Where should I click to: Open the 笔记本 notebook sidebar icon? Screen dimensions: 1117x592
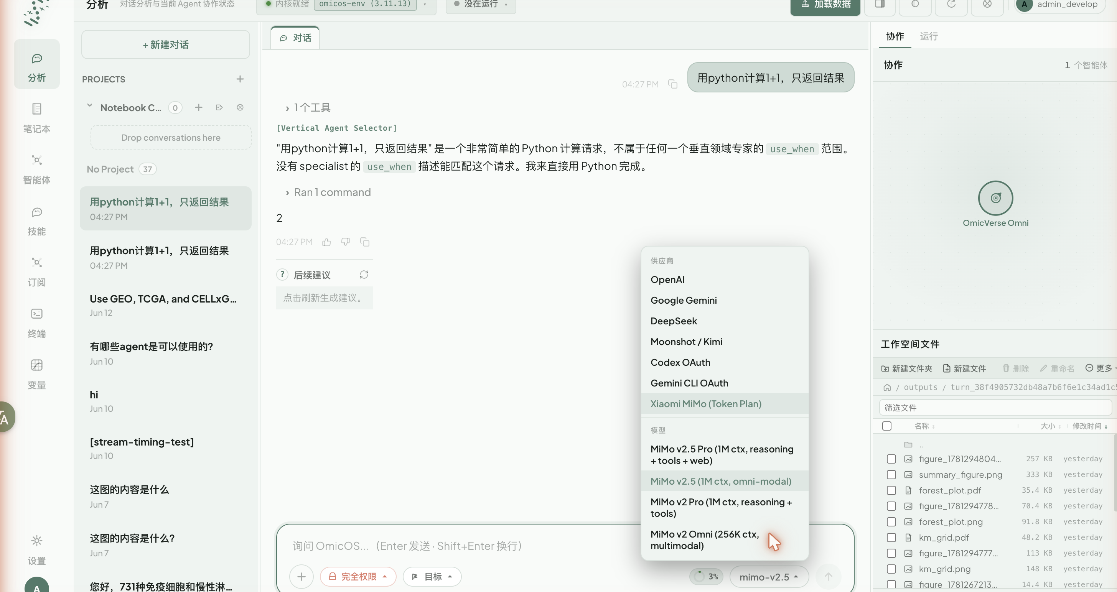pyautogui.click(x=36, y=117)
